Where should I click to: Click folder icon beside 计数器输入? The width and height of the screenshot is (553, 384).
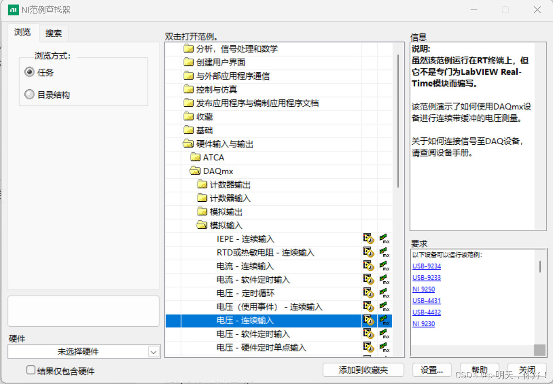point(202,198)
